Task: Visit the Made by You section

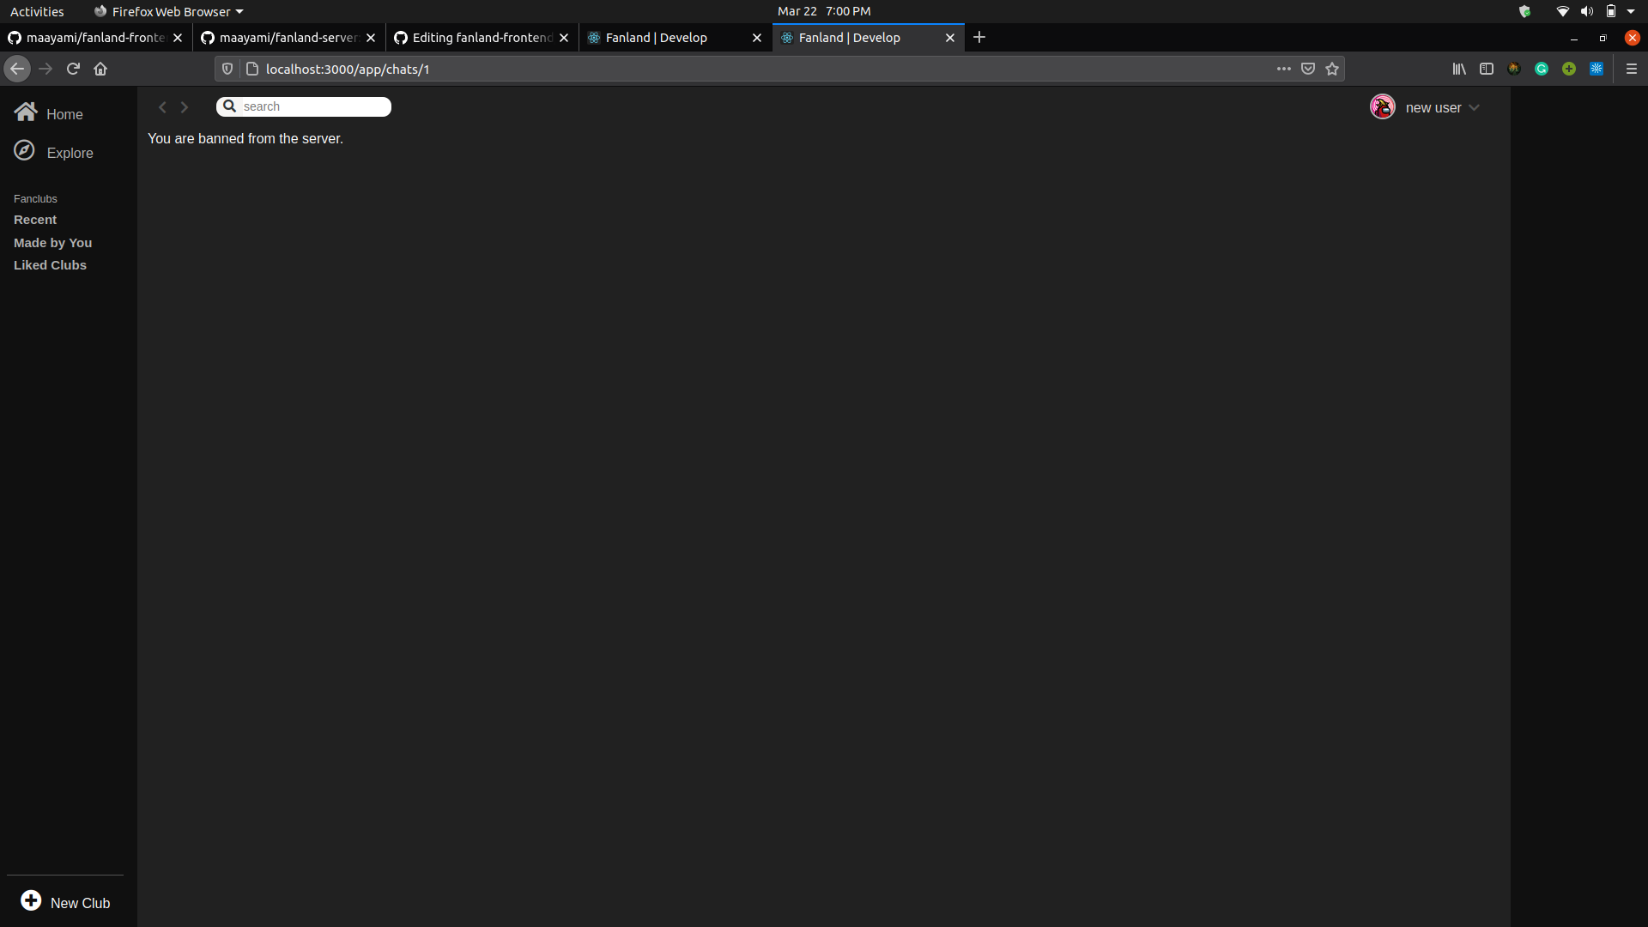Action: (x=52, y=242)
